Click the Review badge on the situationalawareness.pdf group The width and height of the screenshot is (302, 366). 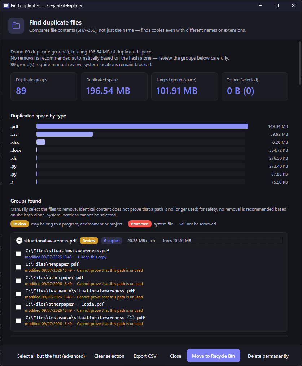[x=89, y=240]
